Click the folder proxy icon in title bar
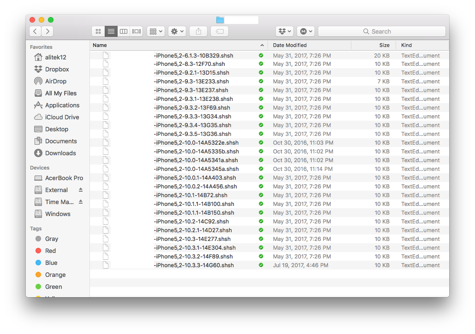This screenshot has height=334, width=475. 220,20
